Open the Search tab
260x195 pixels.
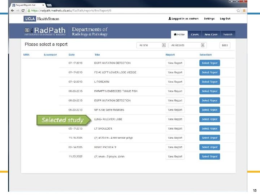click(227, 35)
